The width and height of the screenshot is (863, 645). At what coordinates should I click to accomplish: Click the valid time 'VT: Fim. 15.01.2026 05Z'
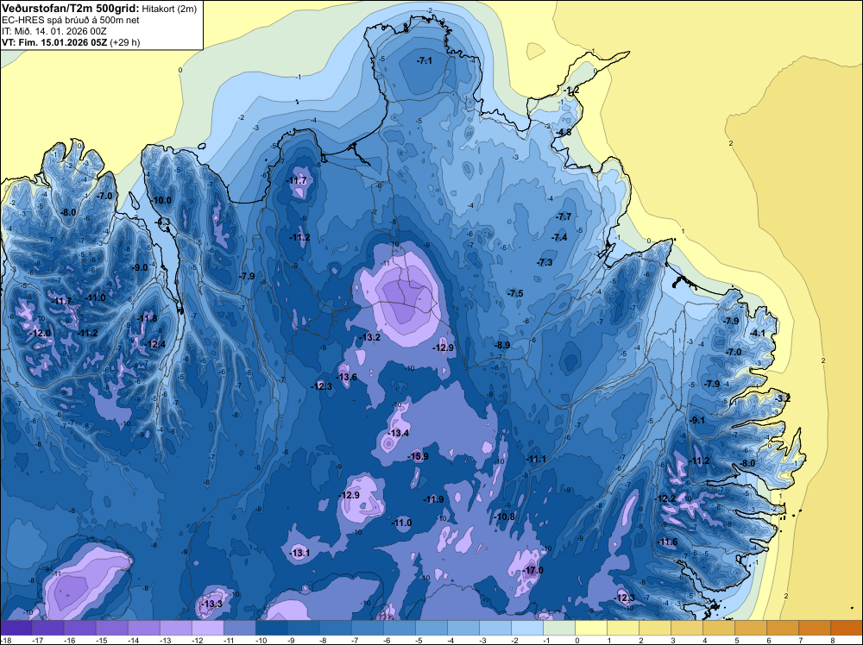(x=54, y=42)
